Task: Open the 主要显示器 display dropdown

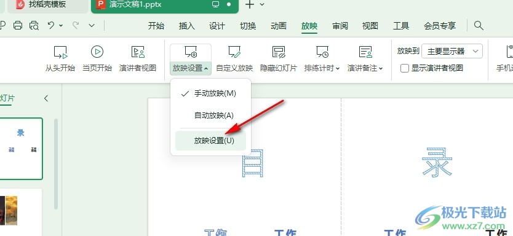Action: pos(452,51)
